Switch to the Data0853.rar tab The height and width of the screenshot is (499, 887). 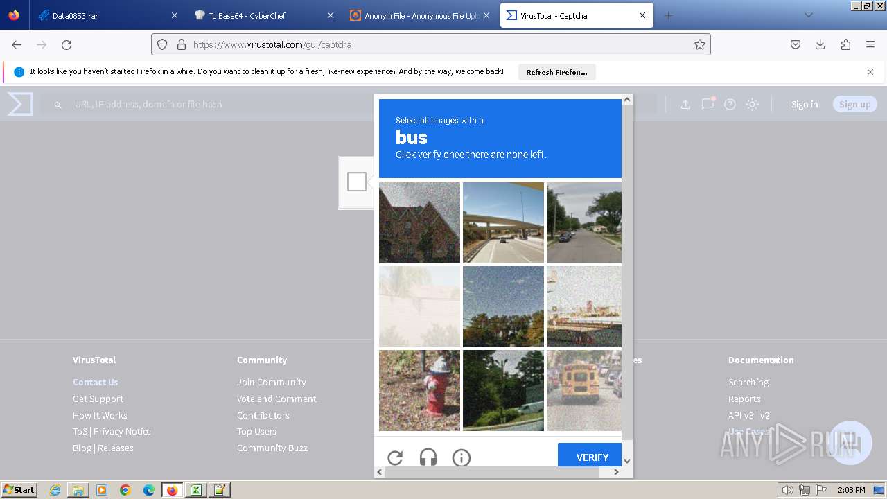pos(107,15)
